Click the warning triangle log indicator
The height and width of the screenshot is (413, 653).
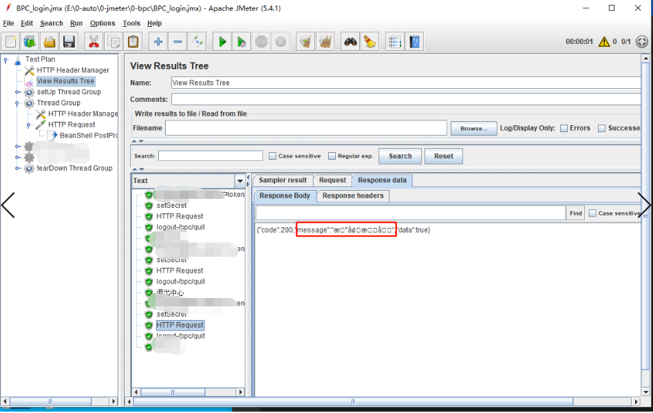click(x=604, y=42)
